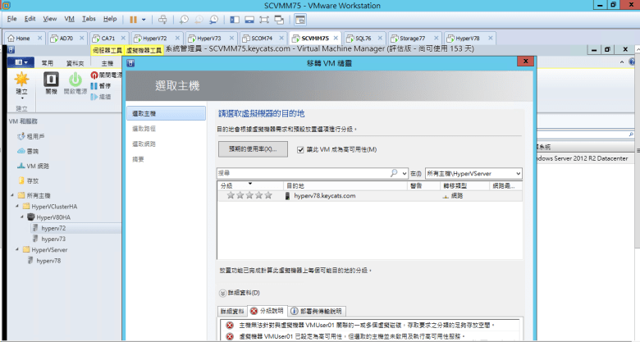Open the VM menu in the menu bar
640x342 pixels.
click(69, 18)
